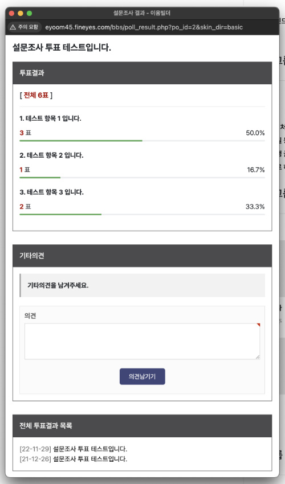
Task: Click the textarea resize grip handle
Action: pos(258,357)
